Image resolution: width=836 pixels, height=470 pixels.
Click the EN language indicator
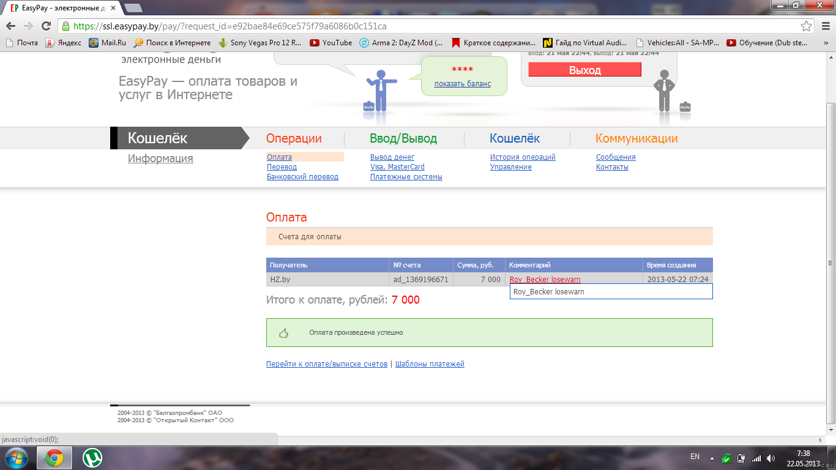695,457
